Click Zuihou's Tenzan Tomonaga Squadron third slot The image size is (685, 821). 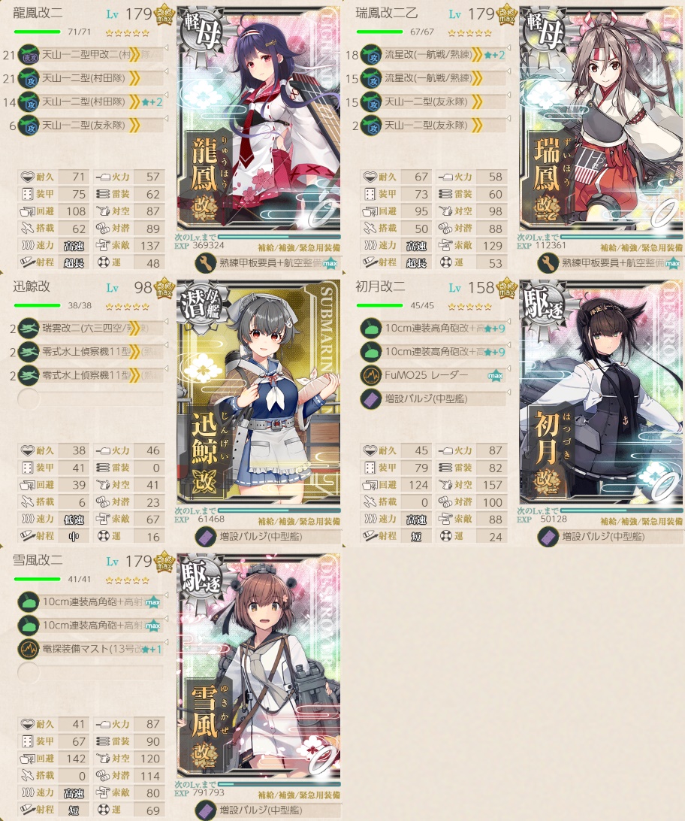pos(433,101)
